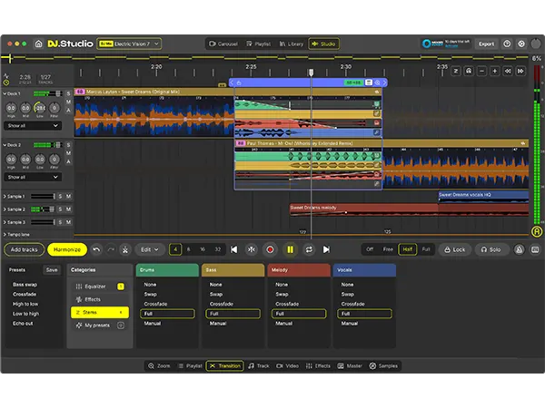
Task: Mute Sample 1 track
Action: (x=68, y=197)
